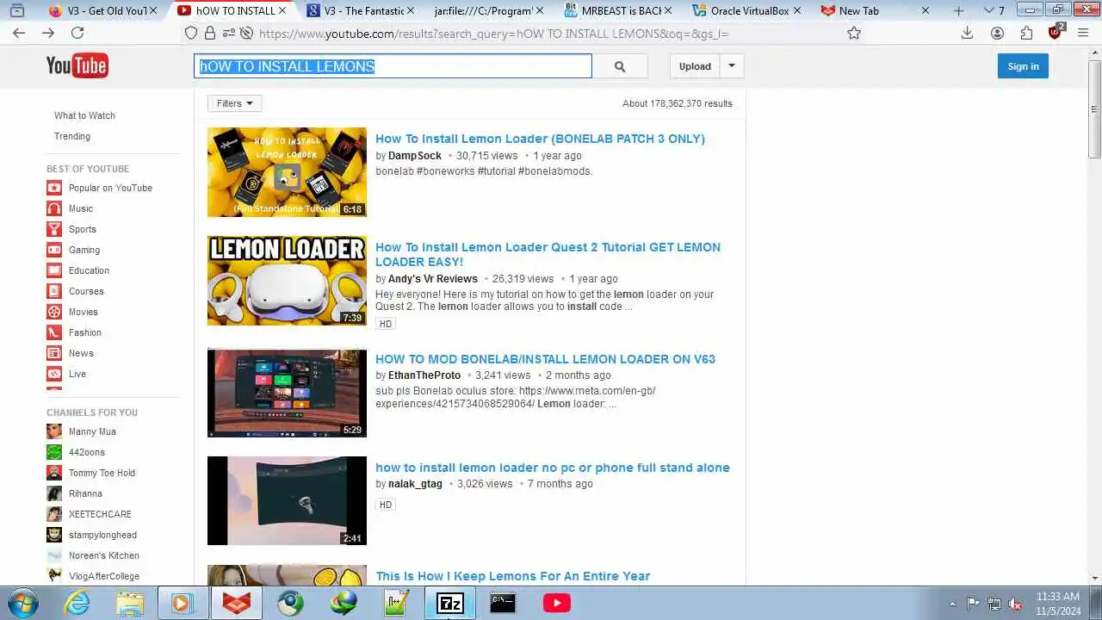The image size is (1102, 620).
Task: Open Internet Explorer from the taskbar
Action: 77,603
